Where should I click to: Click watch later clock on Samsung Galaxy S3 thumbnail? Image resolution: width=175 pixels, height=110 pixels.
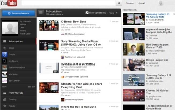(142, 23)
